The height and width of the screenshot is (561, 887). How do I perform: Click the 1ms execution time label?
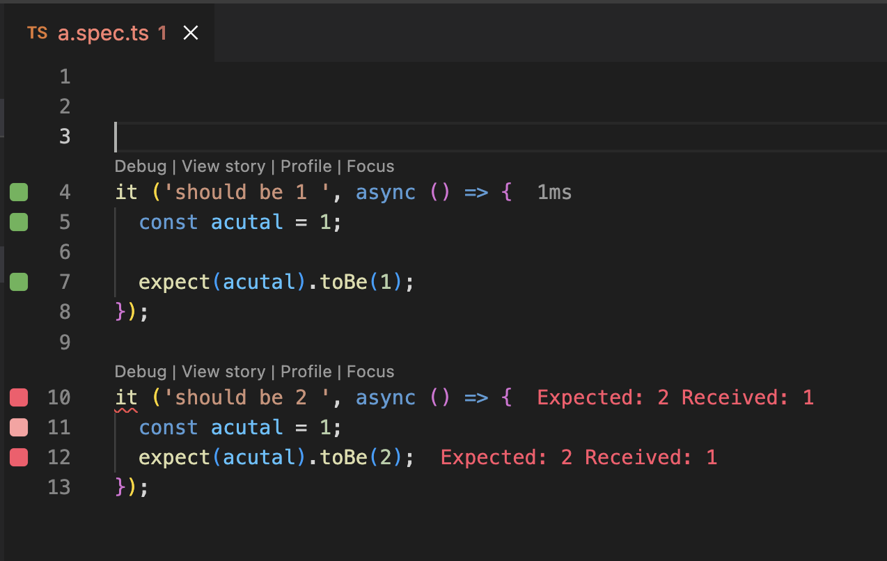click(x=554, y=191)
